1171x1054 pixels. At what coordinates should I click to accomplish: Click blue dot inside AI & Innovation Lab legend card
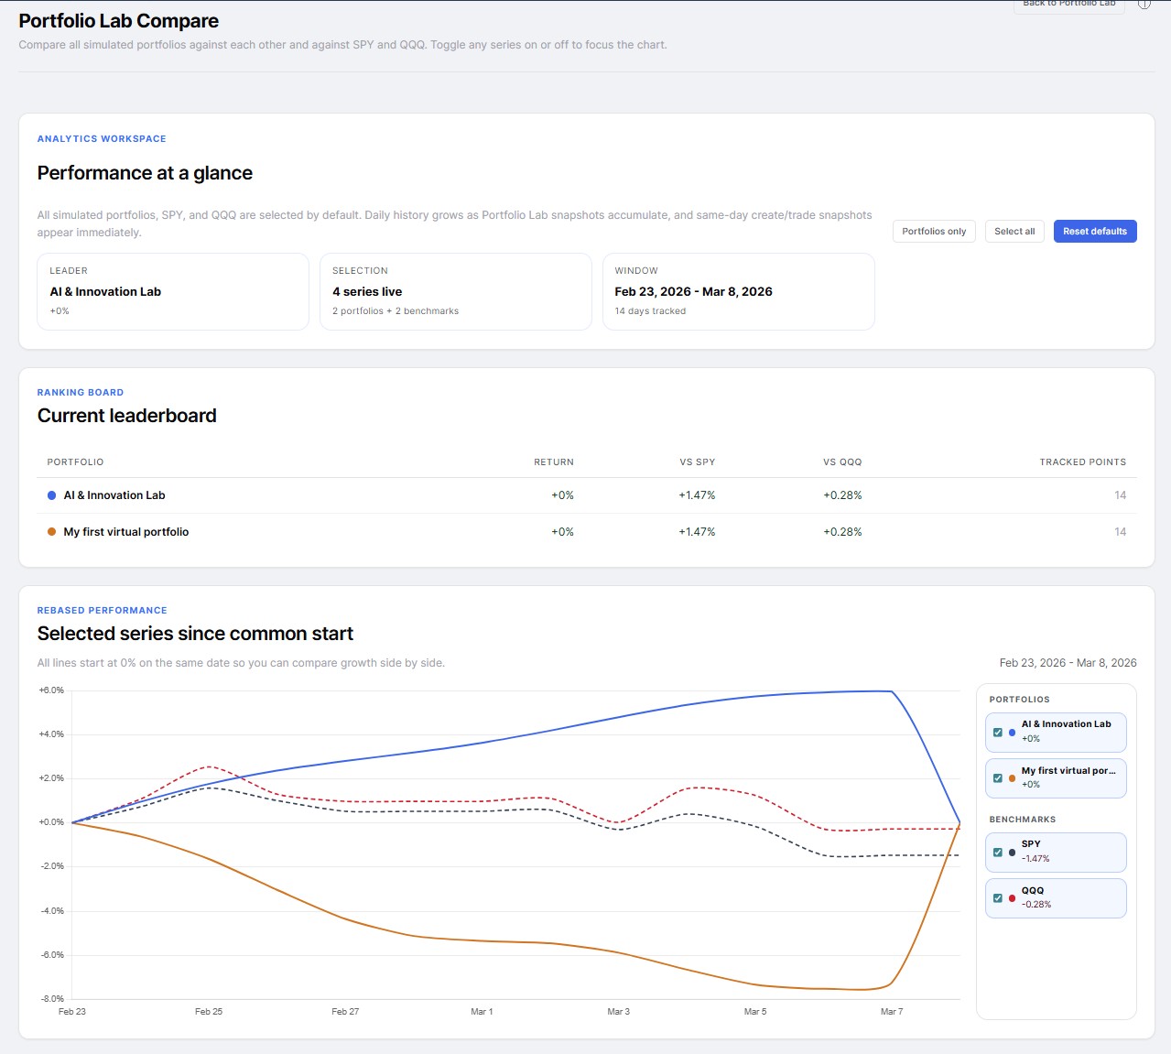[x=1012, y=732]
